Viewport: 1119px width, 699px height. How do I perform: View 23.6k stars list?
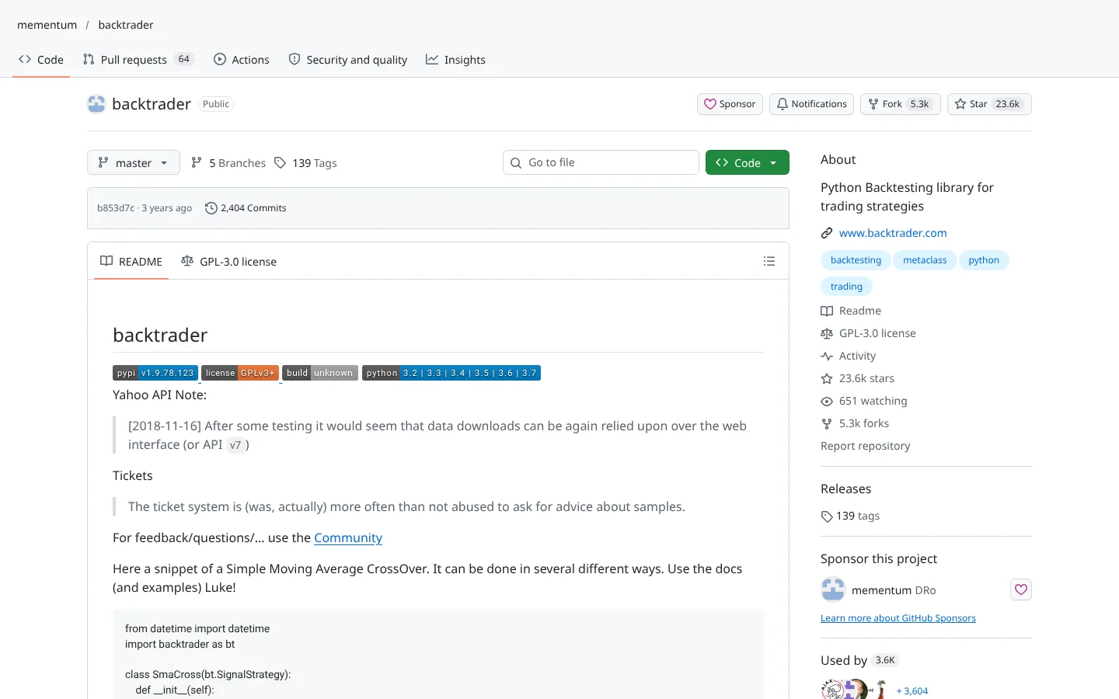pos(858,378)
